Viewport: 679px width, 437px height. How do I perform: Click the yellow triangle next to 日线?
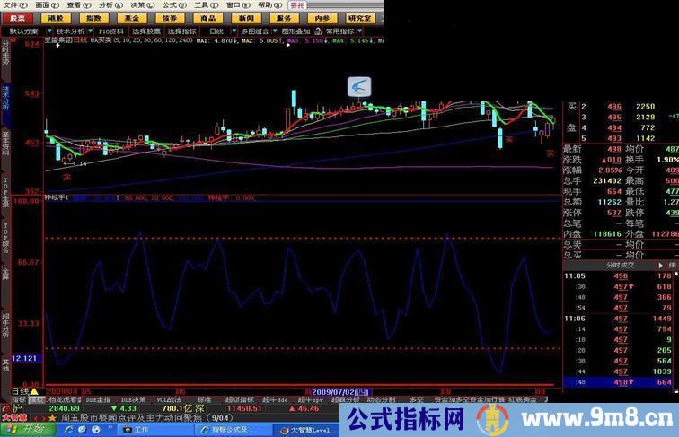click(x=34, y=392)
